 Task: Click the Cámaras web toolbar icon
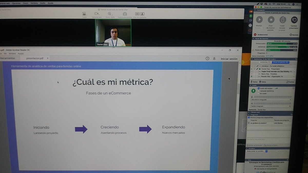[x=97, y=14]
